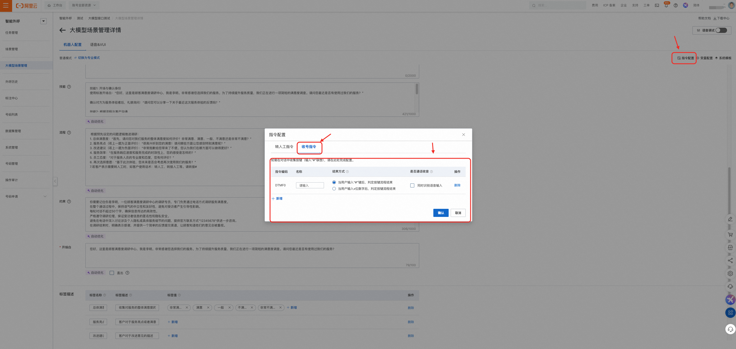Click the 取消 button in the dialog
736x349 pixels.
tap(458, 213)
